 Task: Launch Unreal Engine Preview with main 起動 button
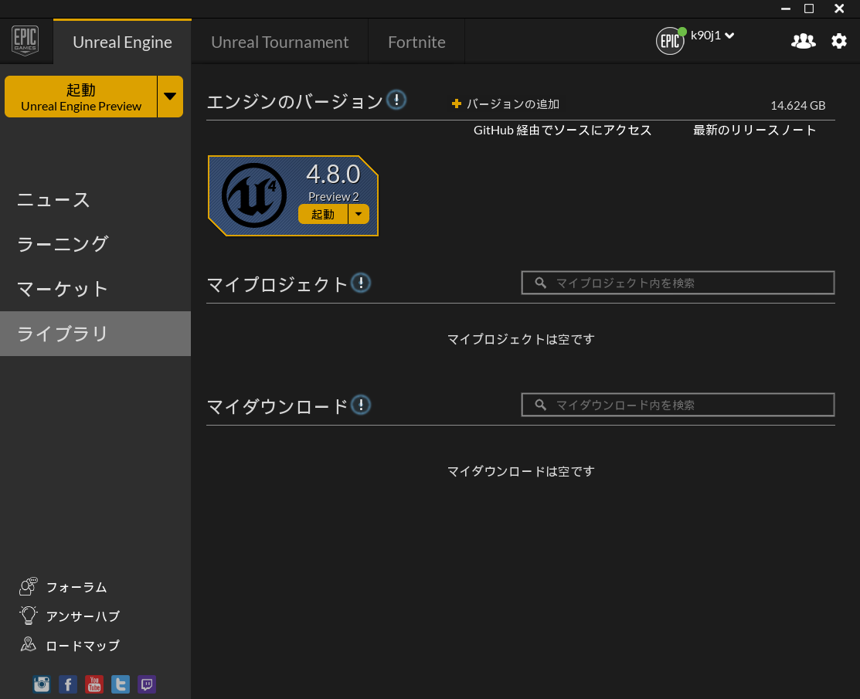point(80,97)
